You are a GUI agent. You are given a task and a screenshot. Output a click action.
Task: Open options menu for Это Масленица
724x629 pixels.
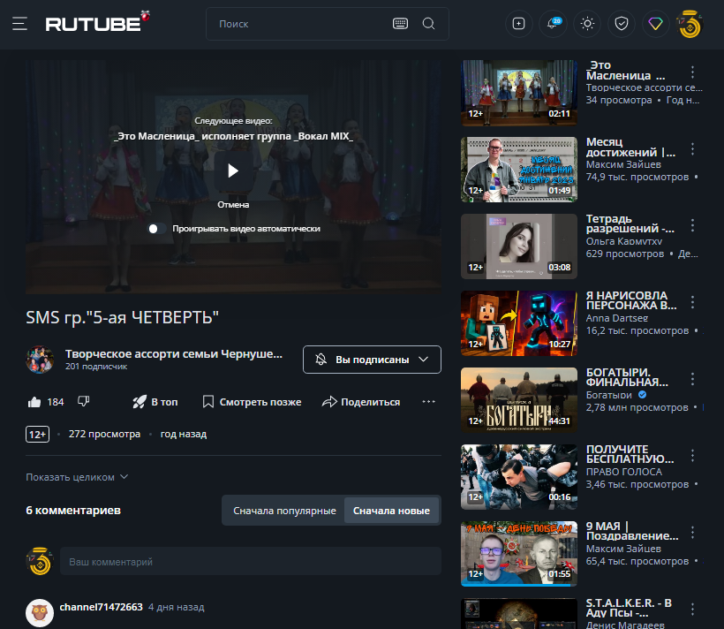692,72
